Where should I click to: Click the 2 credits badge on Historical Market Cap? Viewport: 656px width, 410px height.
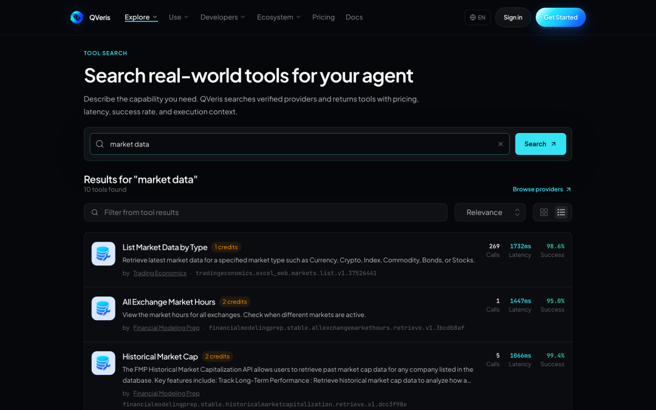click(x=217, y=357)
